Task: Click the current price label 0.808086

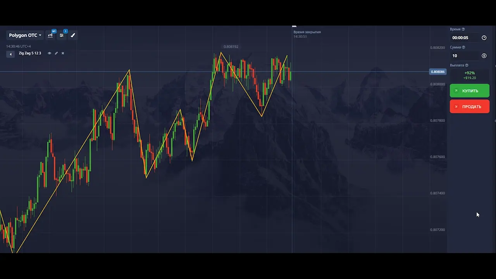Action: pos(438,72)
